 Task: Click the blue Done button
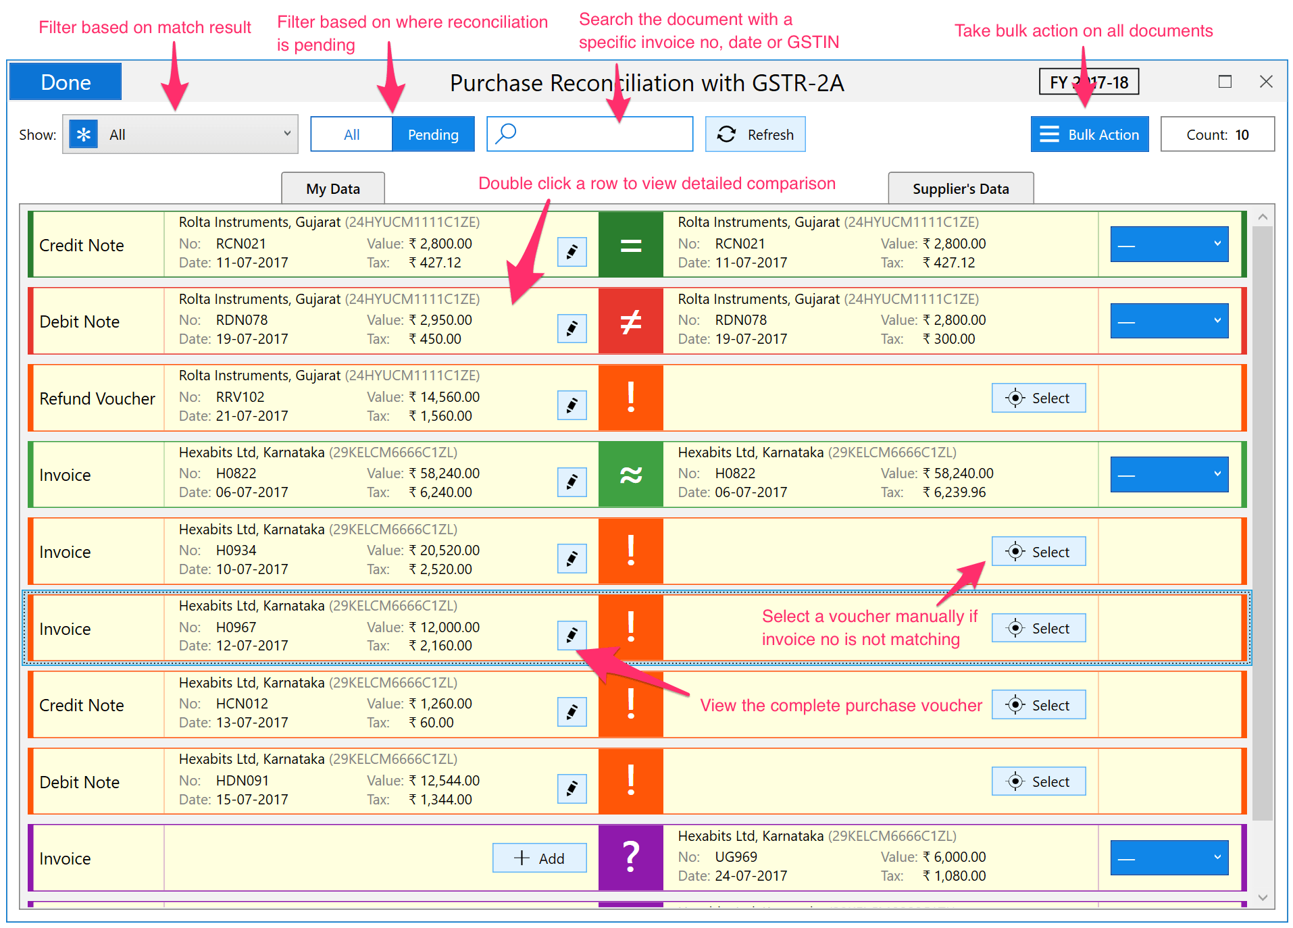(x=66, y=82)
